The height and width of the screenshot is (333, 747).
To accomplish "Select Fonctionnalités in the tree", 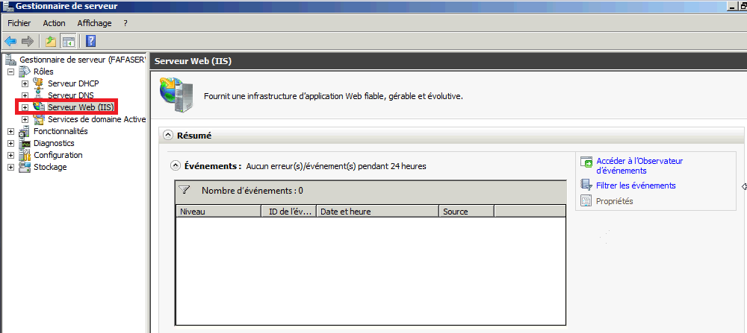I will (61, 131).
